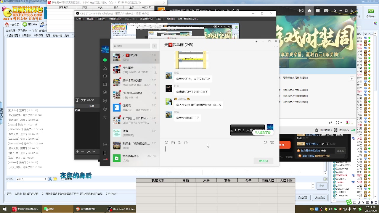Open OBS 工具(T) menu
Screen dimensions: 379x213
click(160, 19)
